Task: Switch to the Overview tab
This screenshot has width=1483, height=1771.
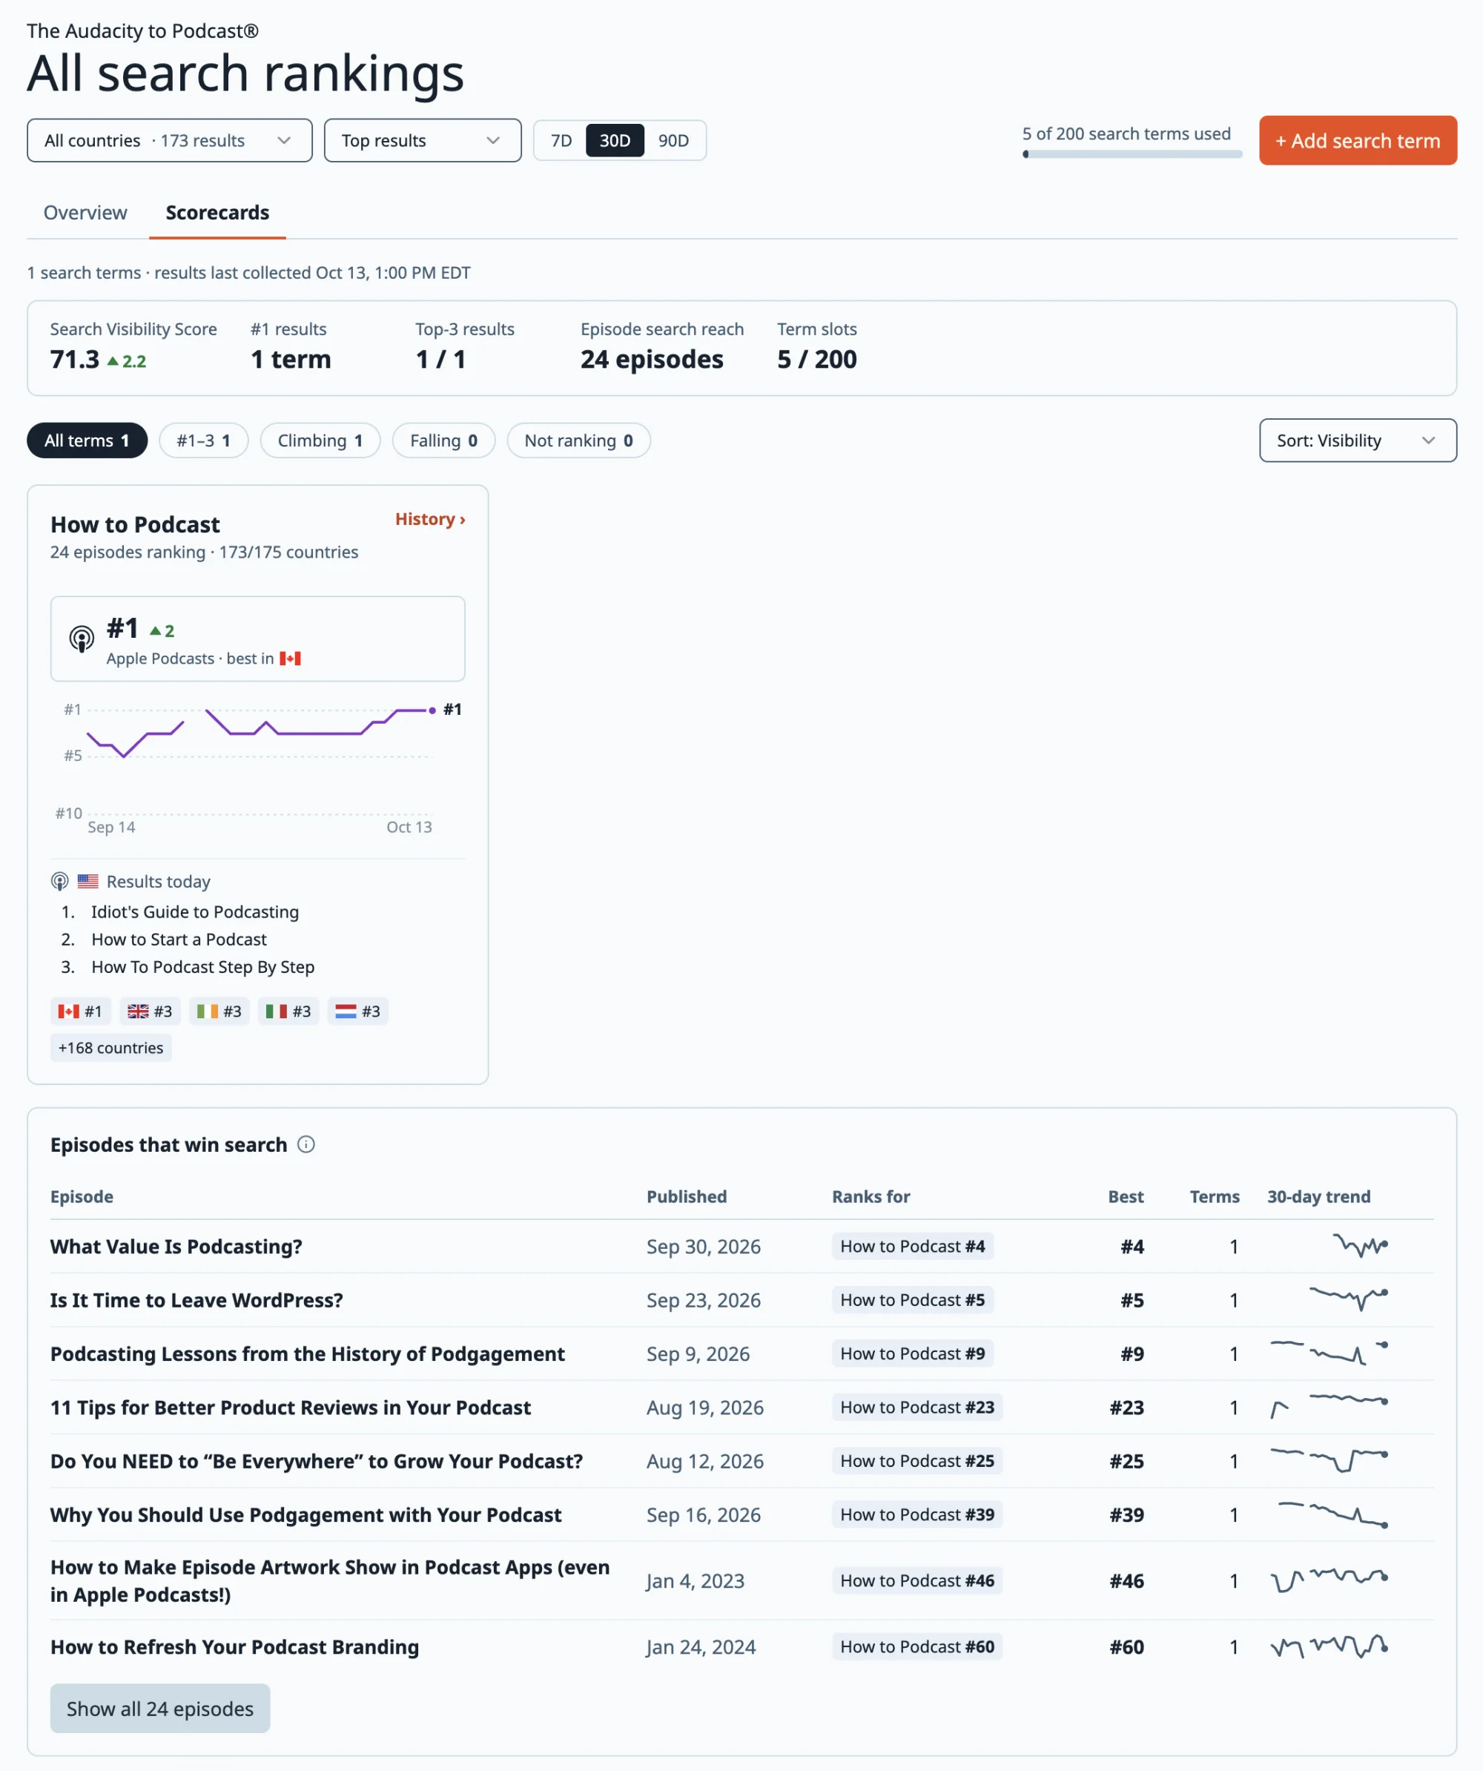Action: coord(85,213)
